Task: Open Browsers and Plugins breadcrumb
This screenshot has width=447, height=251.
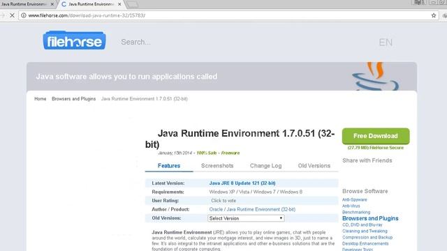Action: [x=73, y=99]
